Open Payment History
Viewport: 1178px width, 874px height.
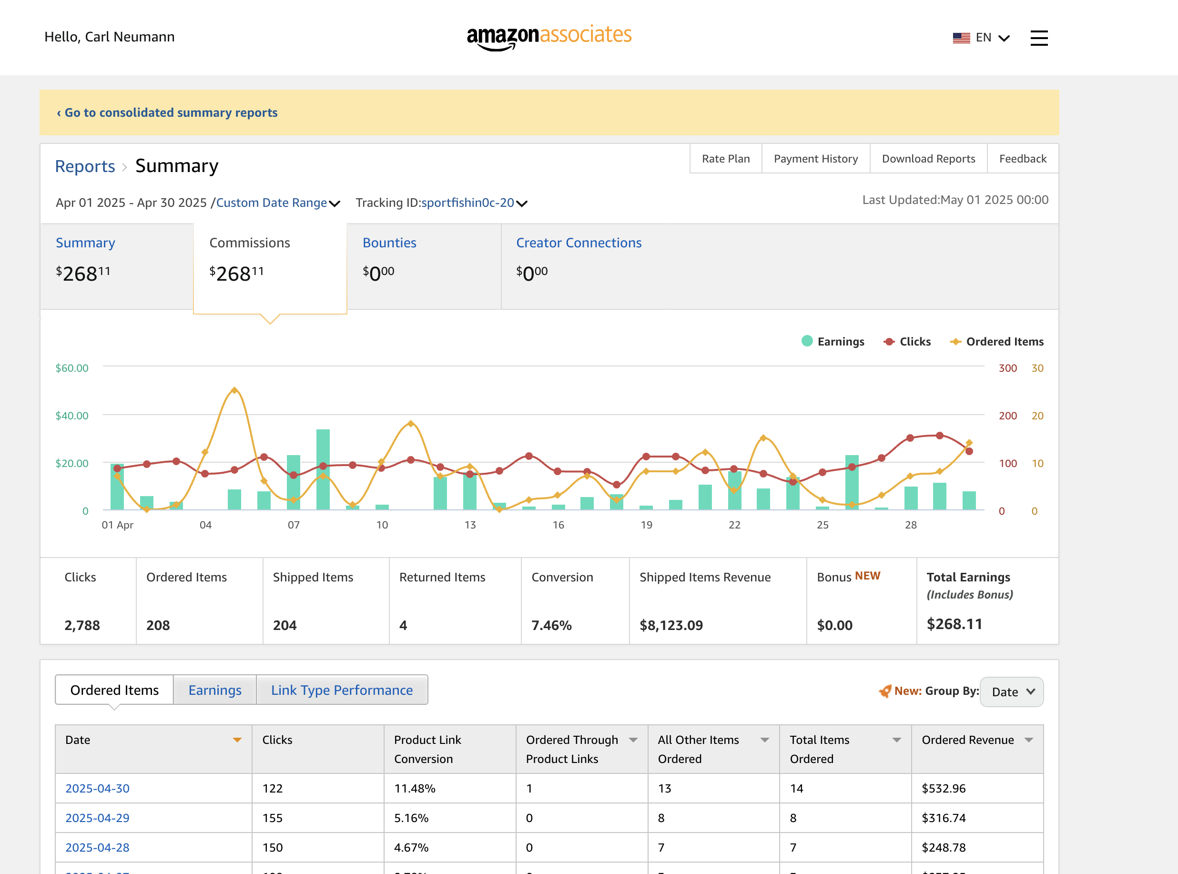816,159
